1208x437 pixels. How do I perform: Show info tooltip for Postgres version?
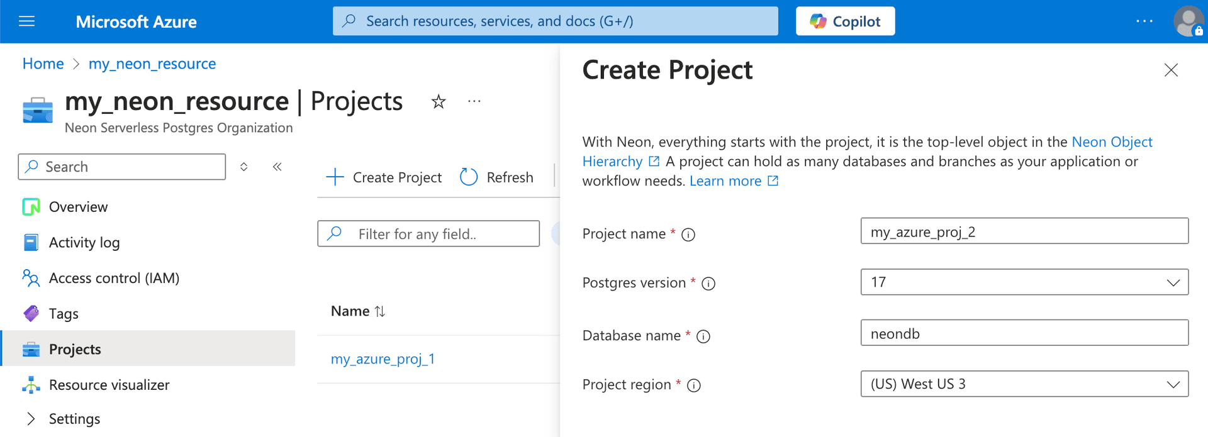[708, 284]
